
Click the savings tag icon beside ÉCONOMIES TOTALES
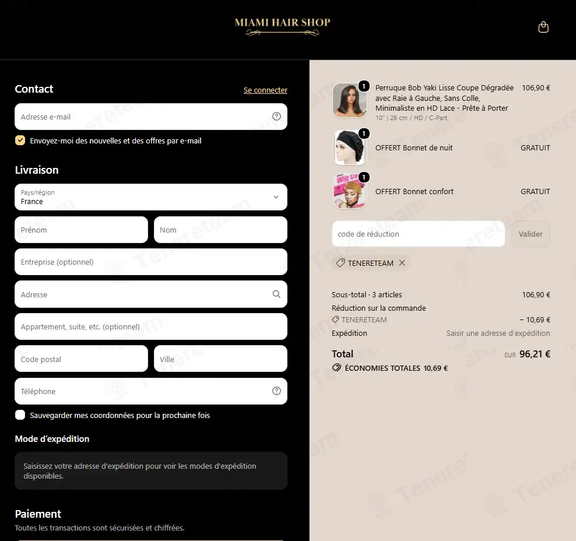[x=336, y=368]
